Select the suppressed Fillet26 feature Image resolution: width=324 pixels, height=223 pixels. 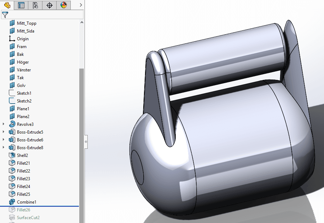pos(23,210)
